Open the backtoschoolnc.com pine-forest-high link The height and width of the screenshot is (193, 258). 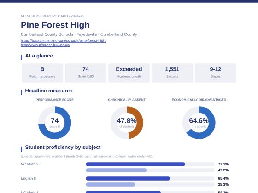64,40
